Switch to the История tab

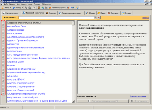(126, 13)
